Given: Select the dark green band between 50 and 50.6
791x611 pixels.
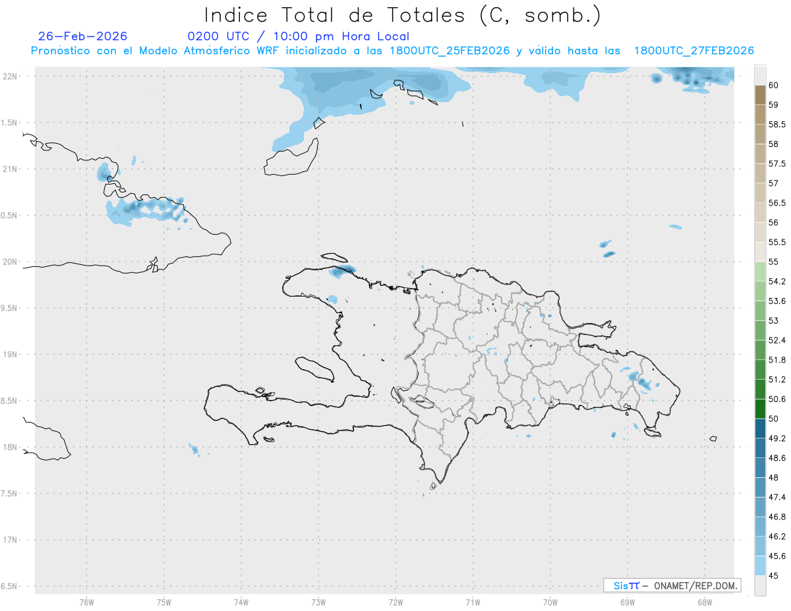Looking at the screenshot, I should [x=760, y=409].
